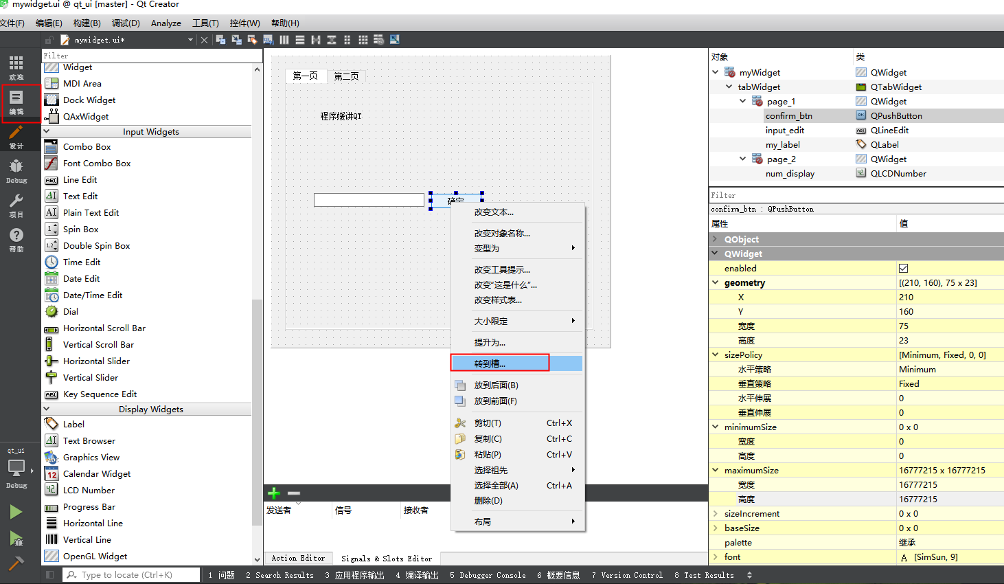The width and height of the screenshot is (1004, 584).
Task: Click the Break Layout toolbar icon
Action: coord(378,40)
